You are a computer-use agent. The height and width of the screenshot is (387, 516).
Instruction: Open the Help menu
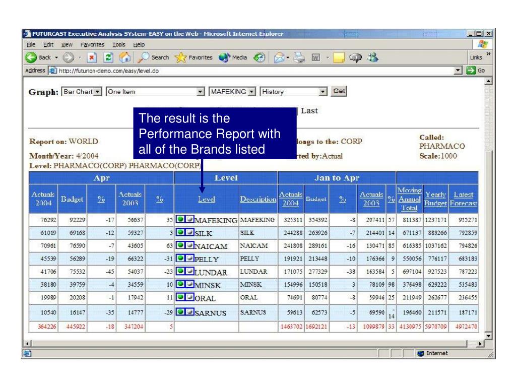click(x=139, y=45)
